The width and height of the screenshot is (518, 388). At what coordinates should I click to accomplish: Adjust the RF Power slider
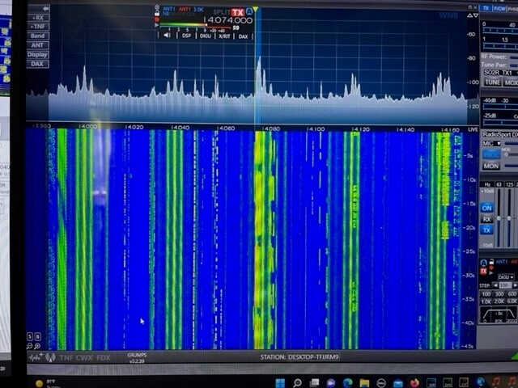pos(512,57)
